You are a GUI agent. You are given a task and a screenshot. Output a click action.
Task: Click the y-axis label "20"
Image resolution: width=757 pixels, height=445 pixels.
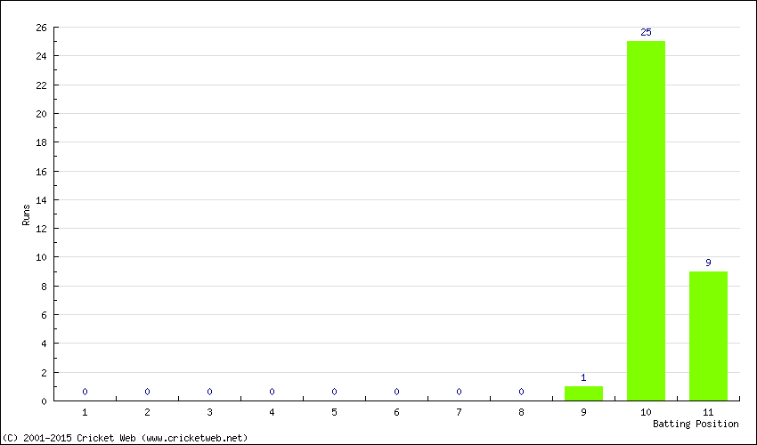(x=42, y=114)
